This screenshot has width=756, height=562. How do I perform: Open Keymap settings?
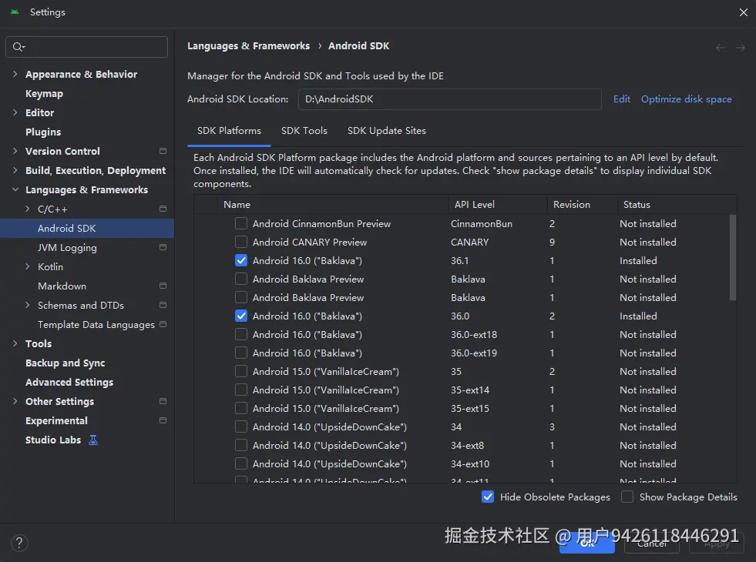(45, 93)
